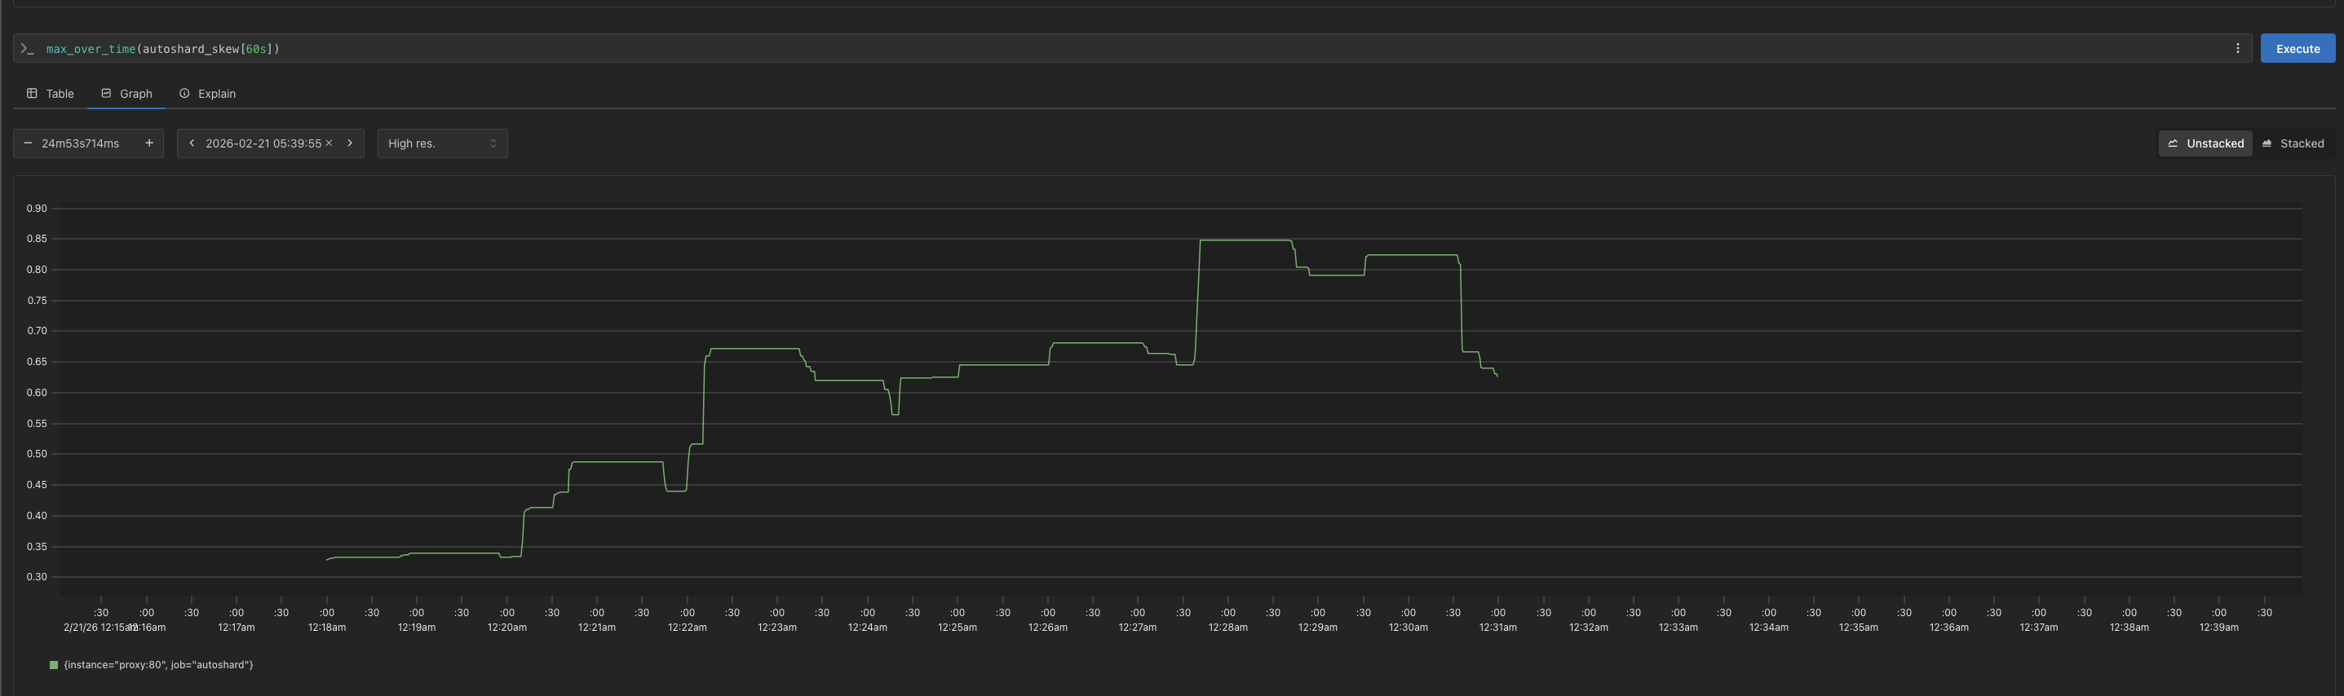The height and width of the screenshot is (696, 2344).
Task: Open the High res. resolution dropdown
Action: coord(442,143)
